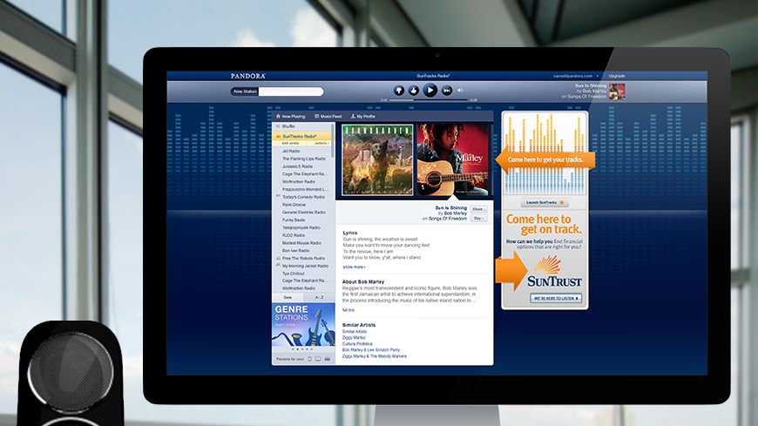This screenshot has height=426, width=758.
Task: Select Tyo Chillout station
Action: pyautogui.click(x=294, y=274)
